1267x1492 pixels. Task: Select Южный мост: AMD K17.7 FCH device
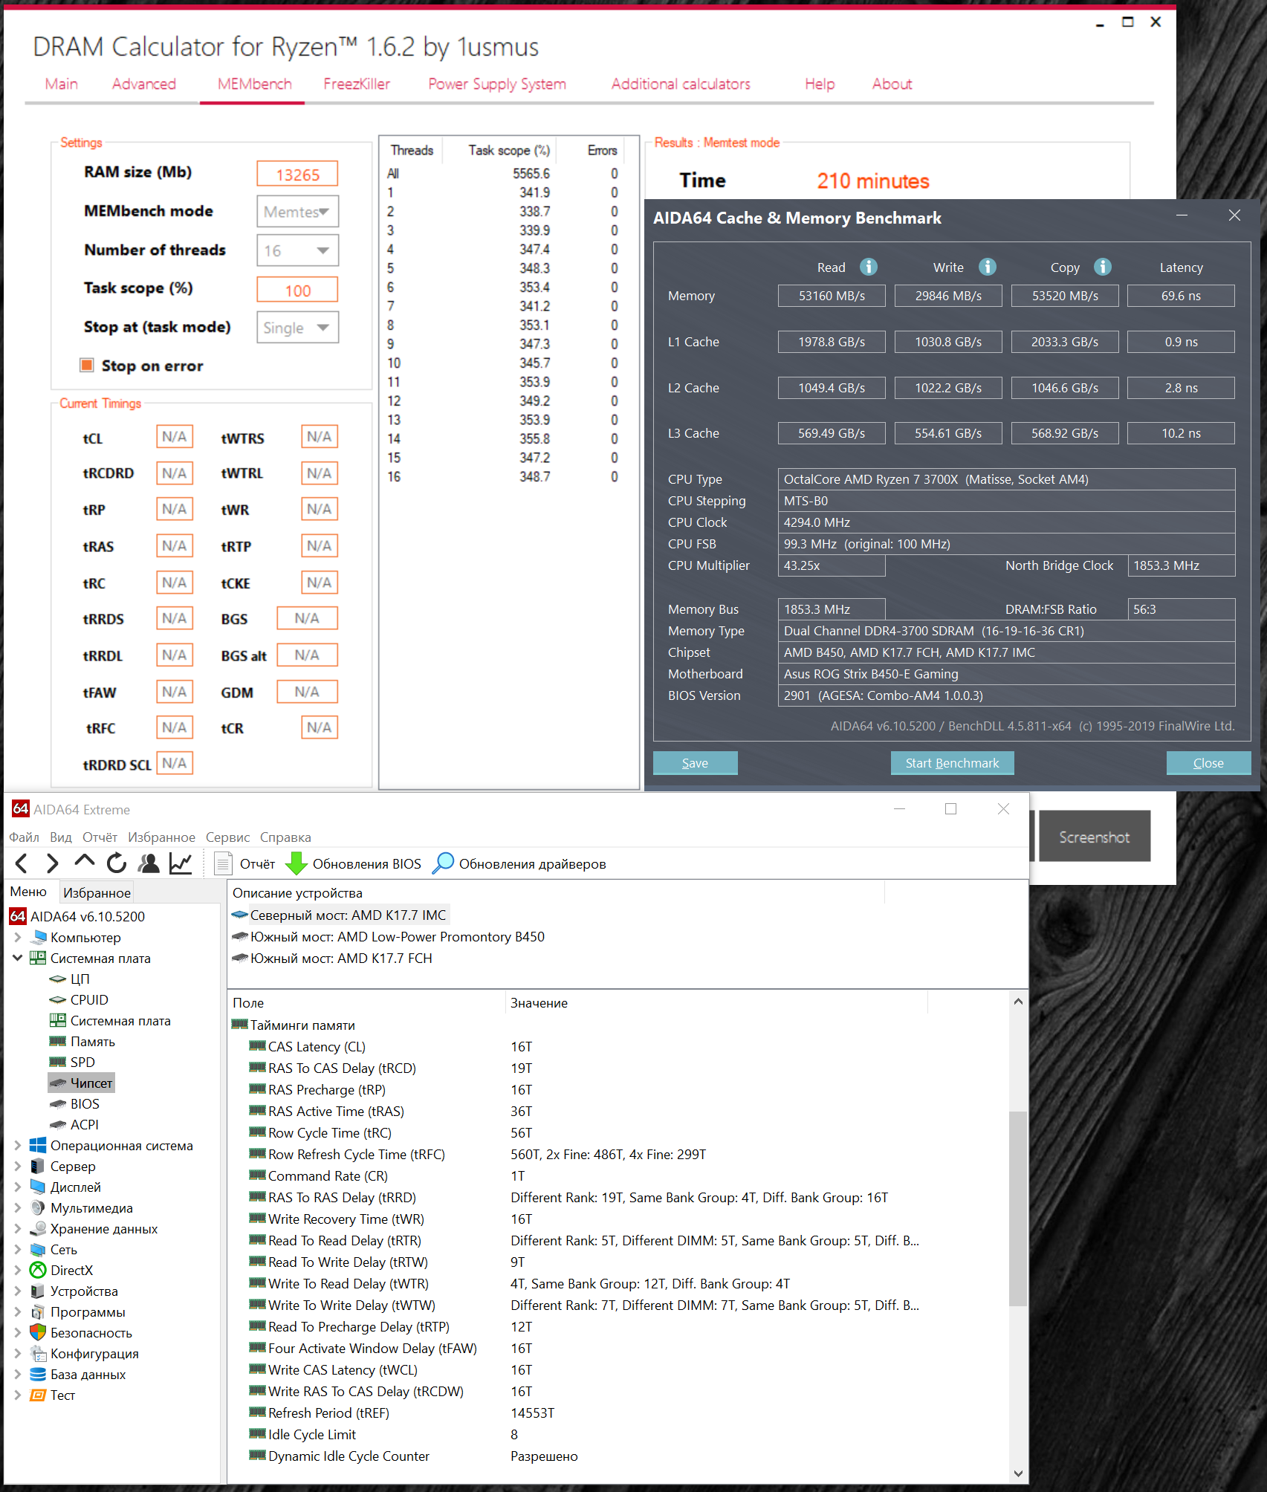click(x=332, y=959)
